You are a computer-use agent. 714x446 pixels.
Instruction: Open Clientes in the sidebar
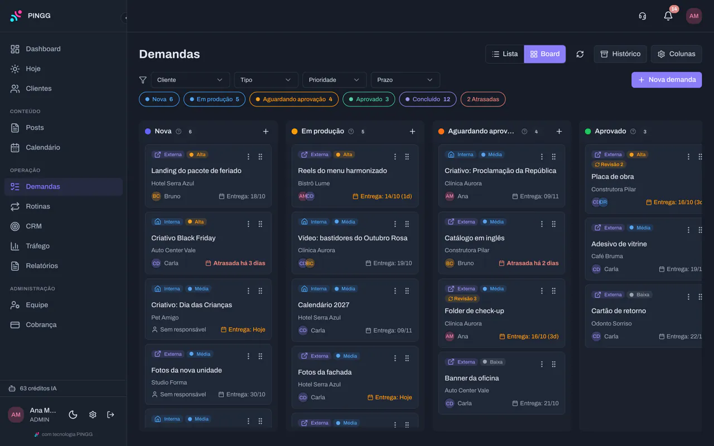(64, 89)
